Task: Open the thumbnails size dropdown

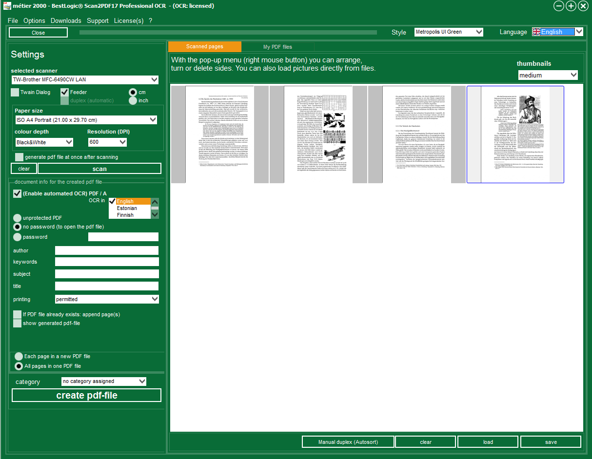Action: [573, 76]
